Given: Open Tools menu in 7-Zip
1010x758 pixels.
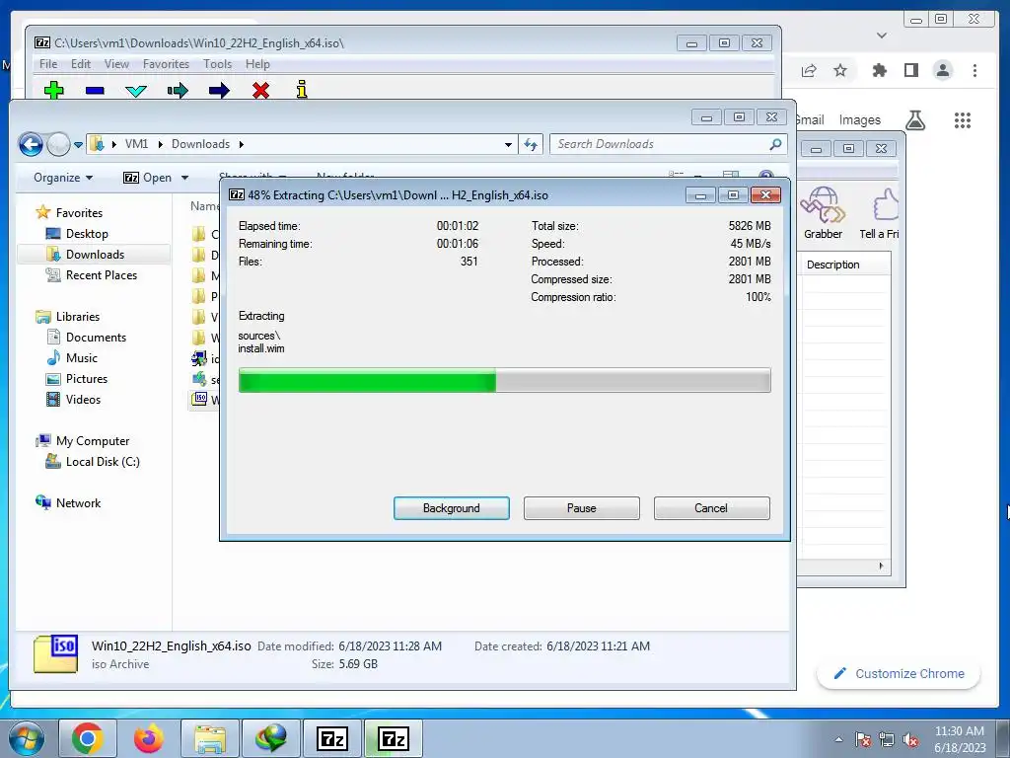Looking at the screenshot, I should pos(217,64).
